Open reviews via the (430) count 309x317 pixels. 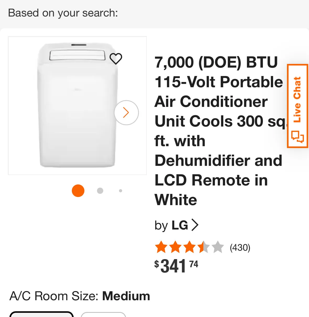tap(240, 248)
